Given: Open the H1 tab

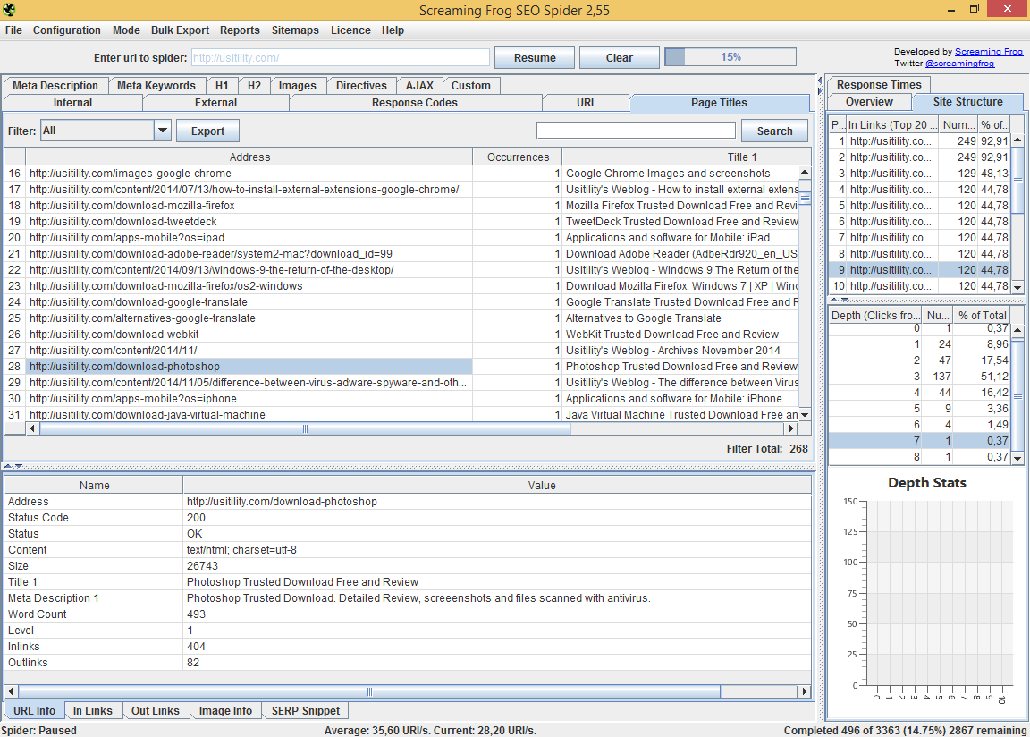Looking at the screenshot, I should (x=222, y=85).
